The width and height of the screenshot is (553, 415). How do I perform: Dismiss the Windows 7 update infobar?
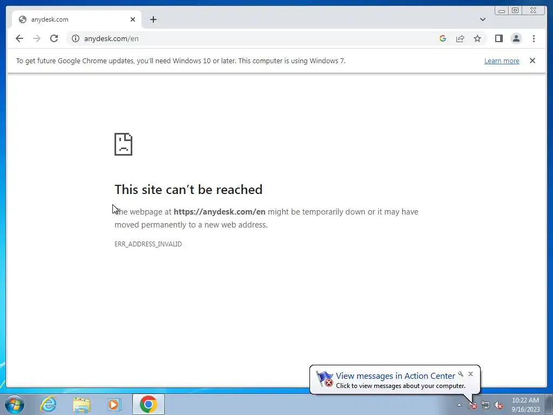532,61
